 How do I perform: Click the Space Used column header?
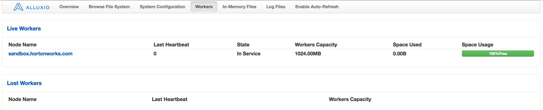(407, 45)
